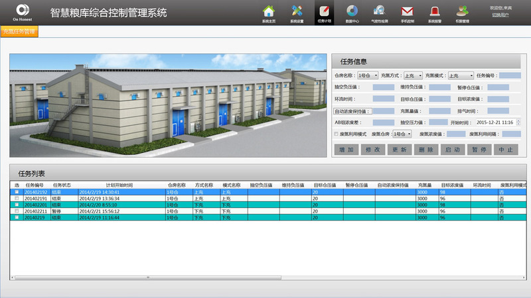531x298 pixels.
Task: Expand the 充氮模式 combo box
Action: [461, 75]
